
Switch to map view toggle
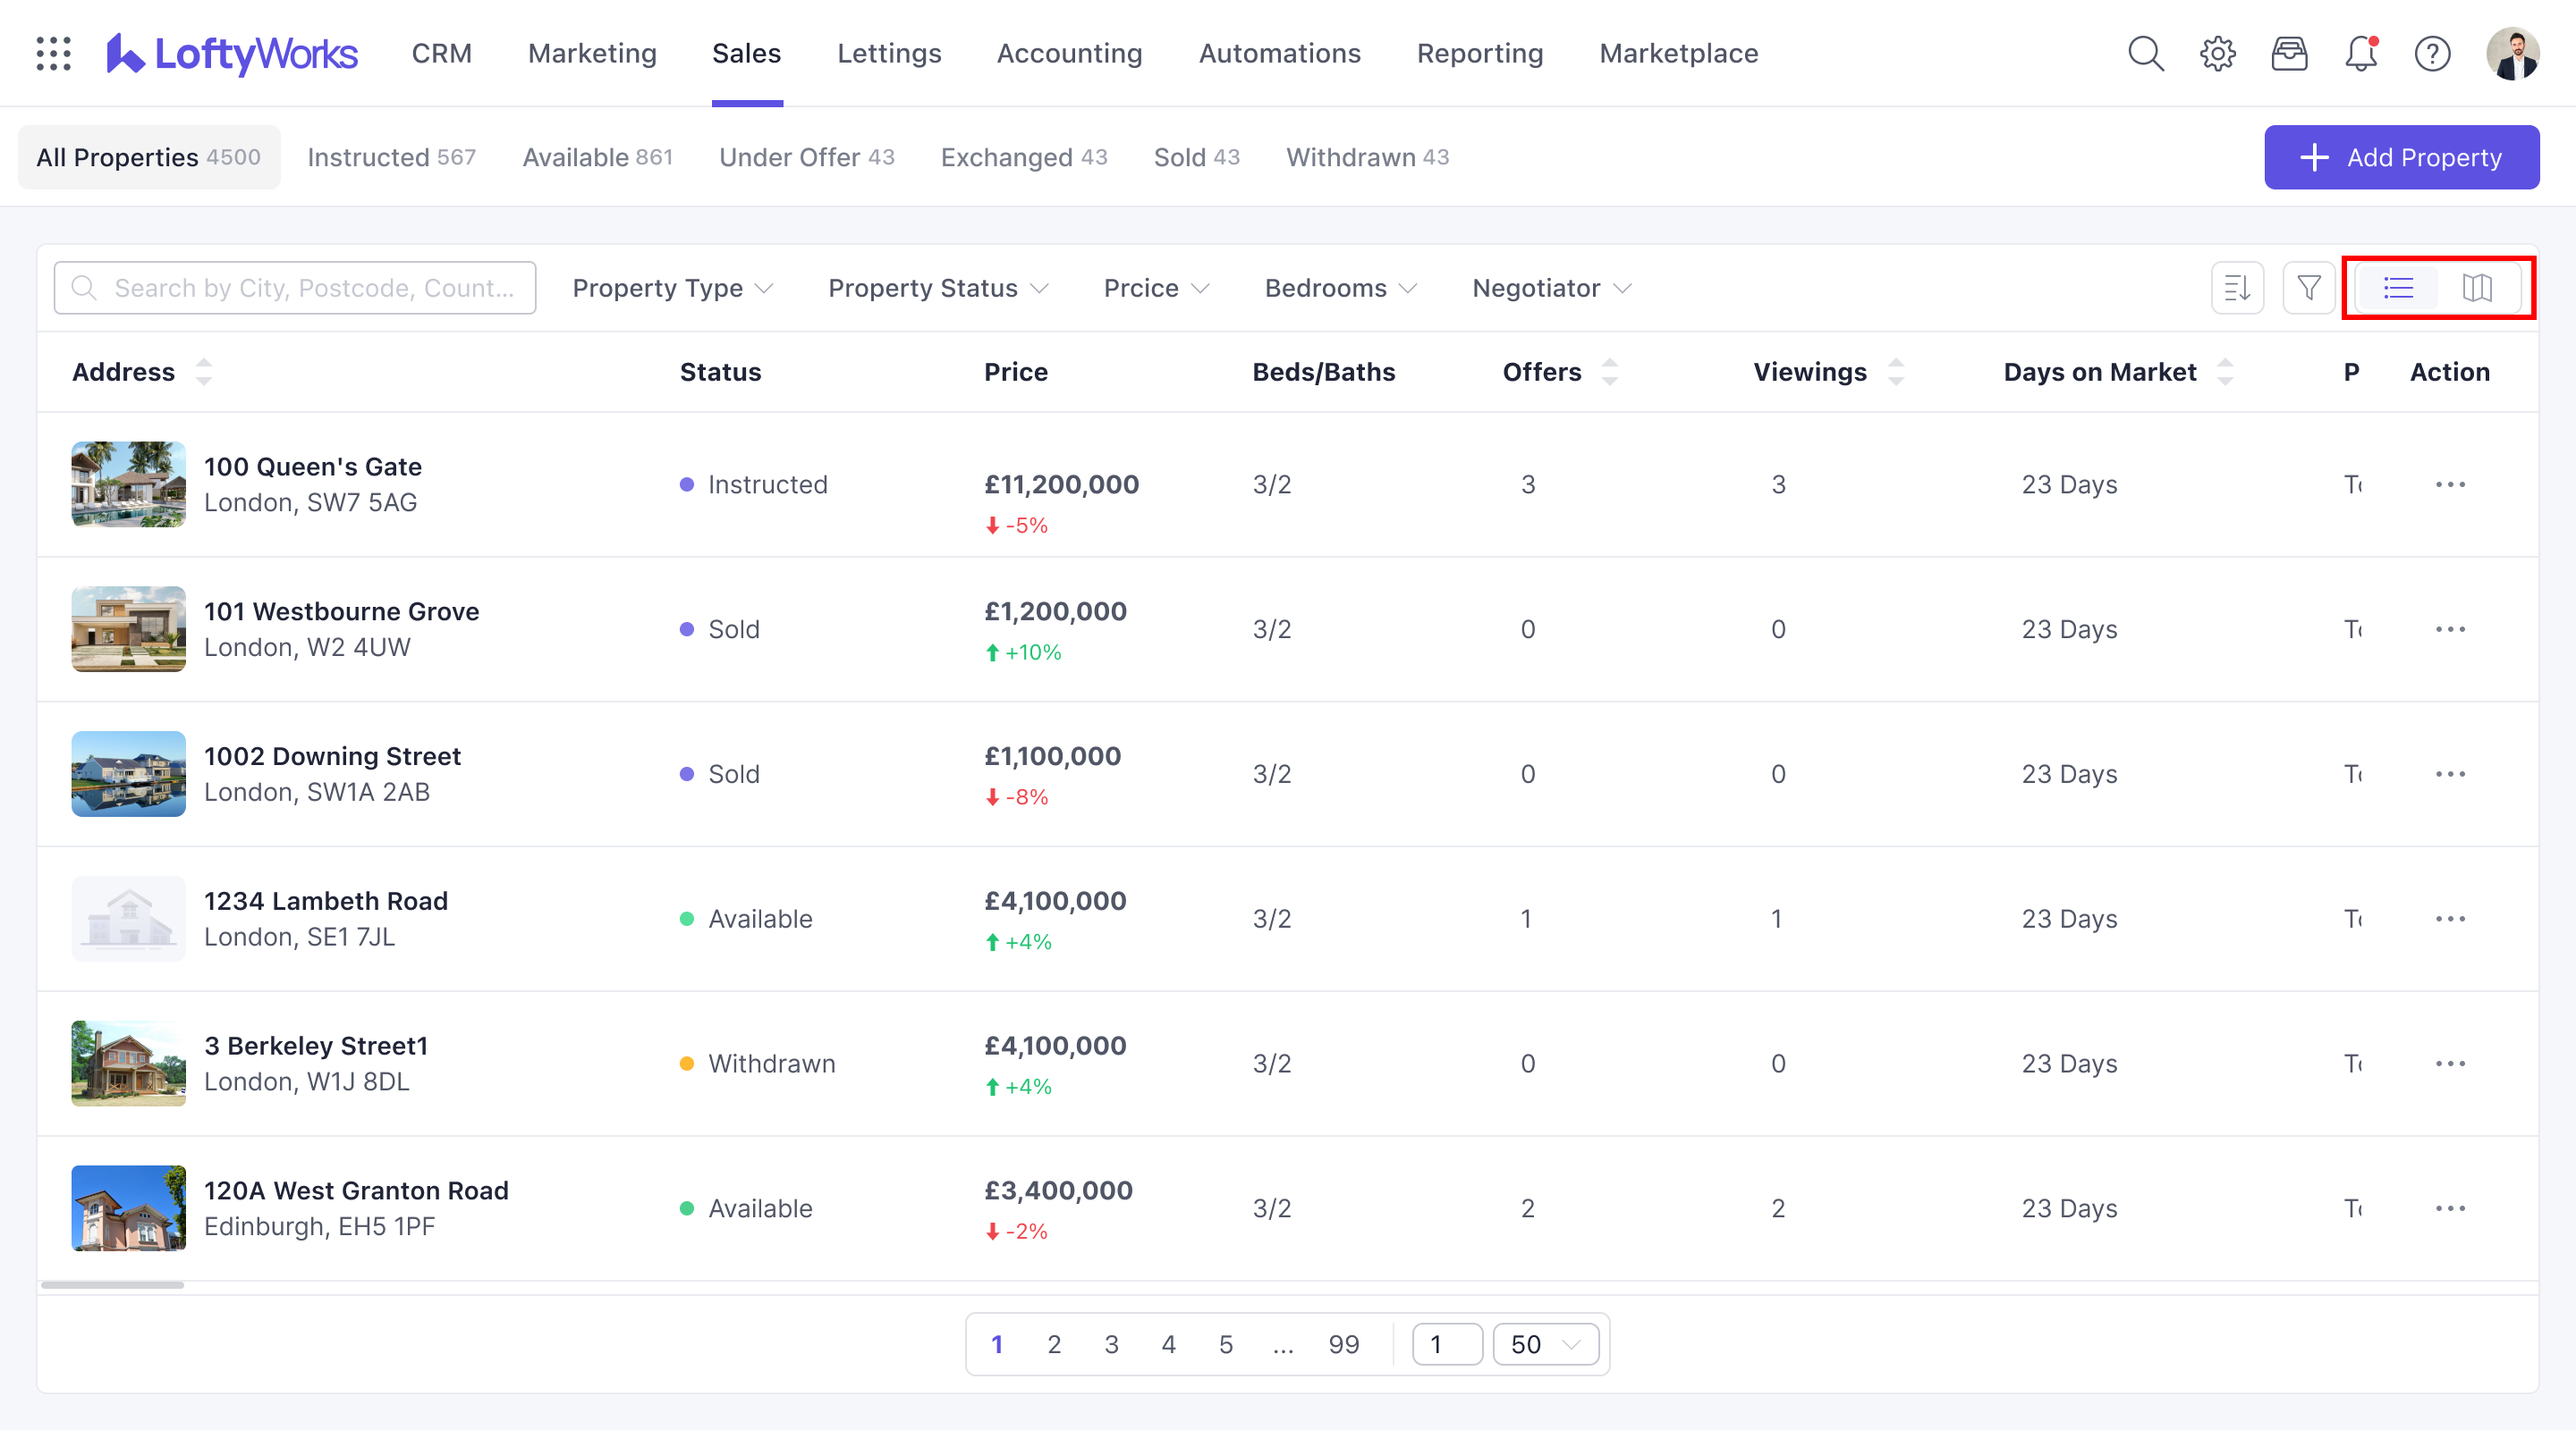[x=2477, y=288]
